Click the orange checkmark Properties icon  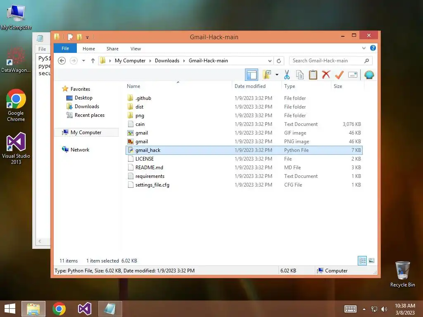point(339,75)
